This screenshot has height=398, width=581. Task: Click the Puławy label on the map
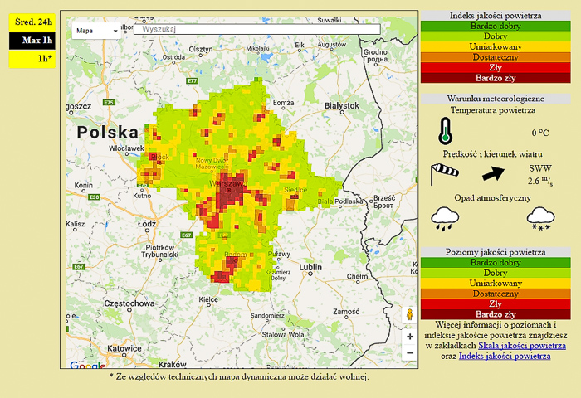[x=279, y=254]
